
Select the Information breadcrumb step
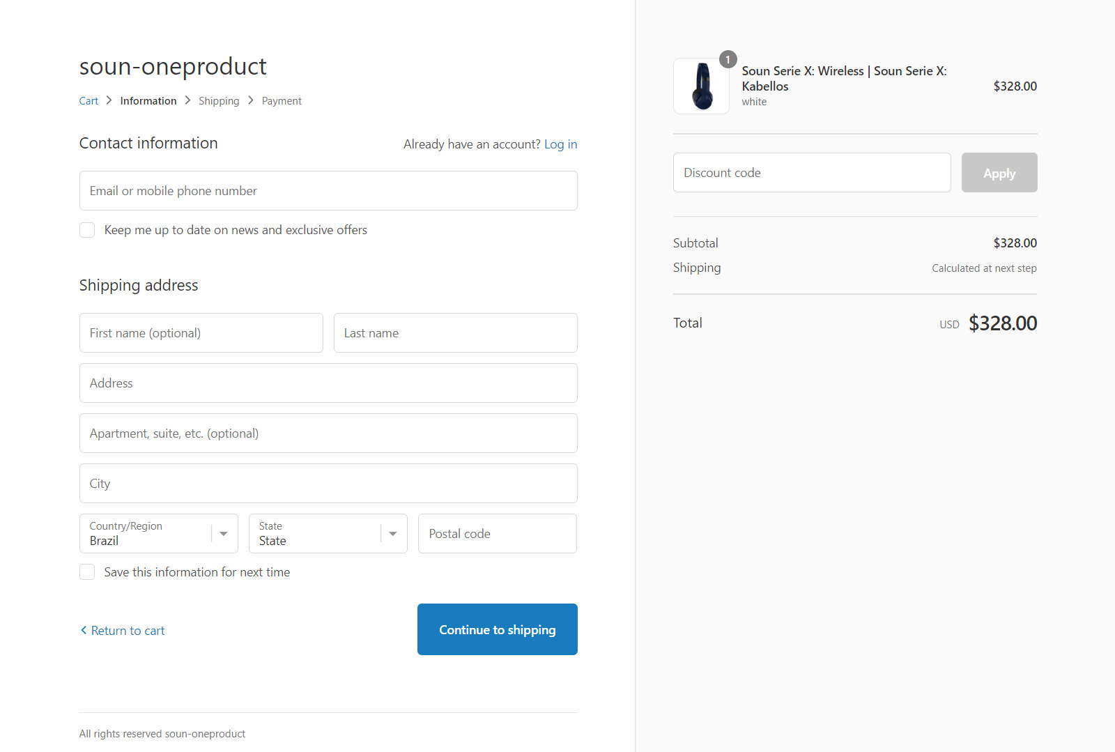tap(148, 101)
